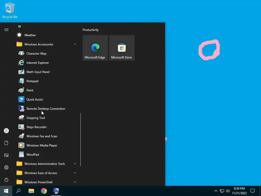Open the notification center icon

pyautogui.click(x=253, y=191)
